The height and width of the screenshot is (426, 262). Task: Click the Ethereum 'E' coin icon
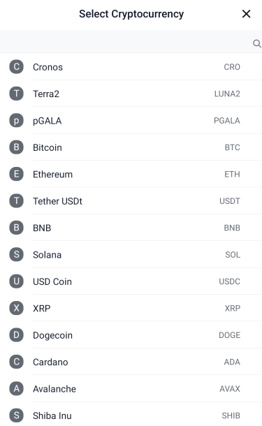click(x=16, y=174)
